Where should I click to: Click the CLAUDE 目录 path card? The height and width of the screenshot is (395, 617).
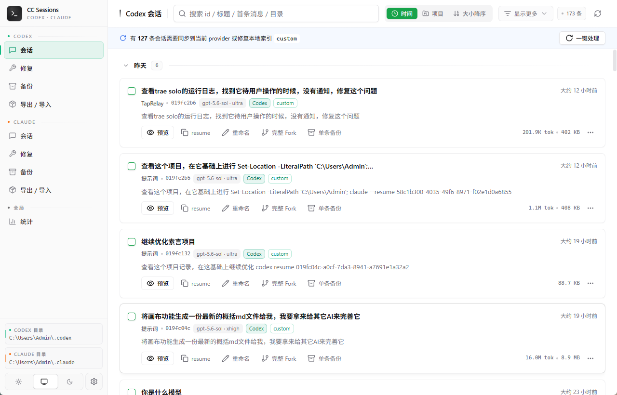point(54,358)
